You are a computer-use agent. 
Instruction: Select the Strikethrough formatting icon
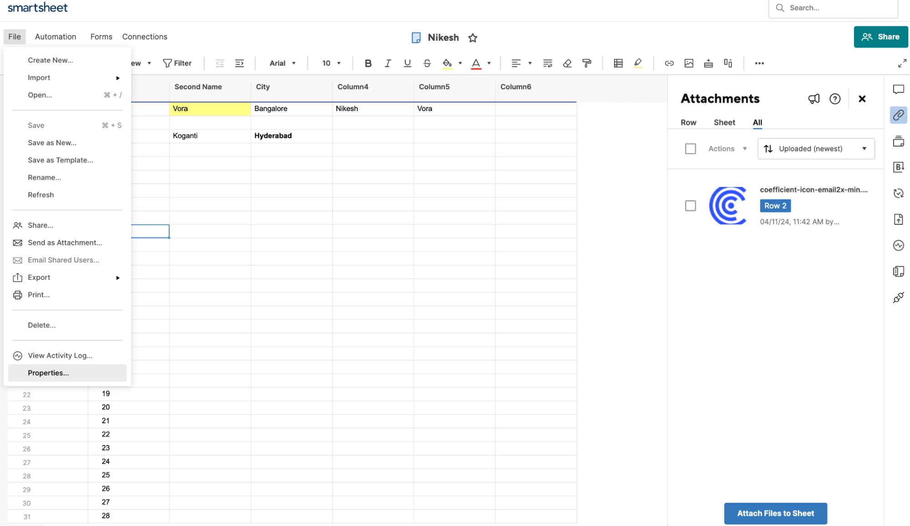[x=426, y=63]
